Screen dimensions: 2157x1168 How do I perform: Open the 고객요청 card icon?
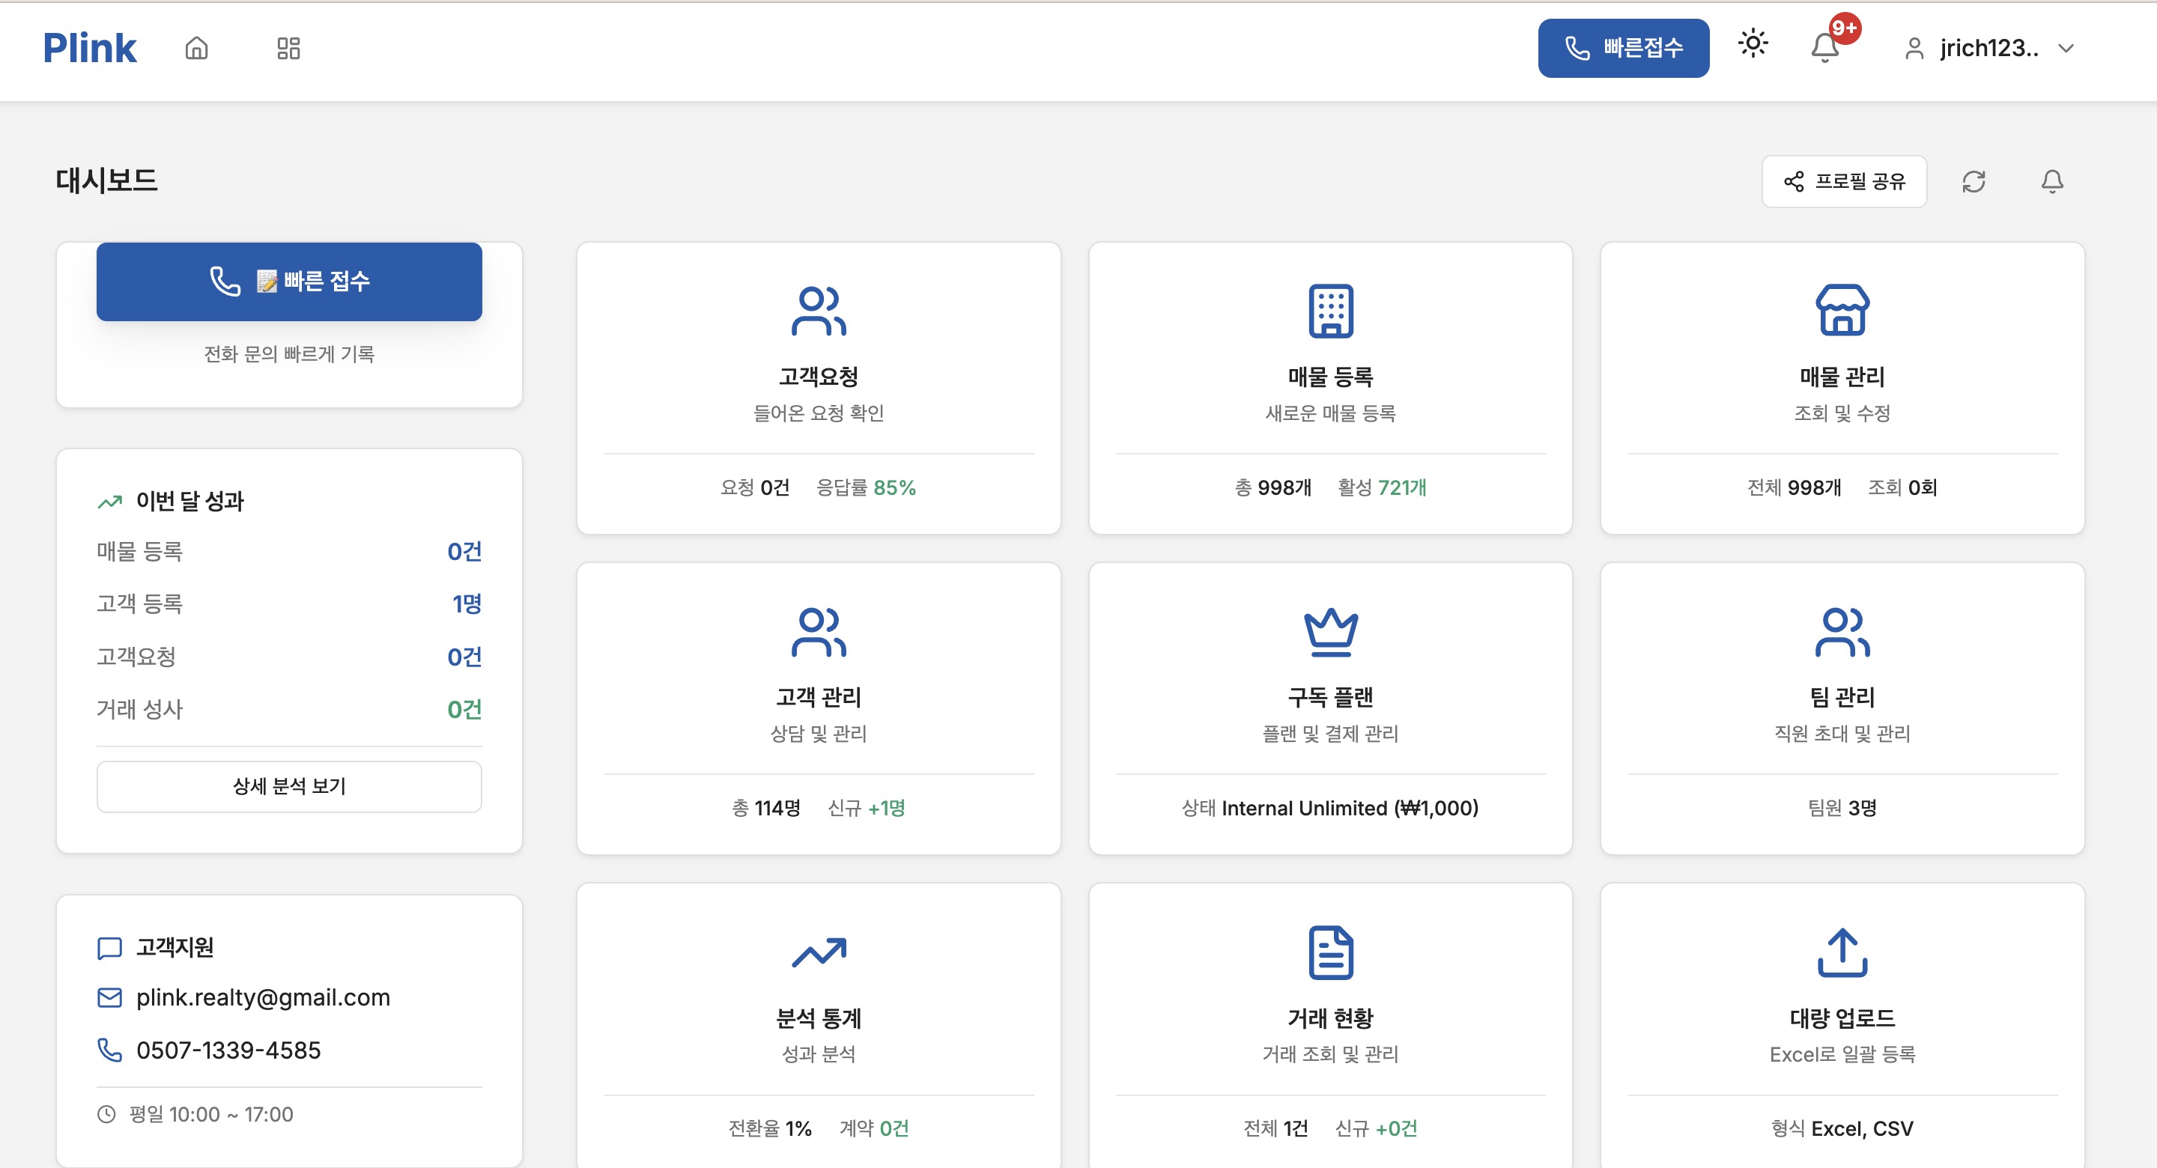pos(818,311)
